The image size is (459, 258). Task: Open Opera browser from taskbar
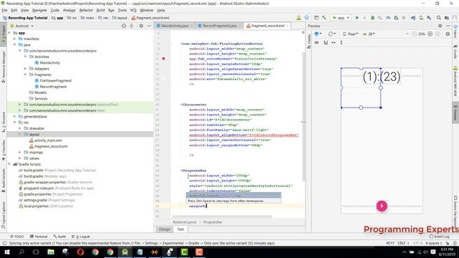tap(80, 252)
